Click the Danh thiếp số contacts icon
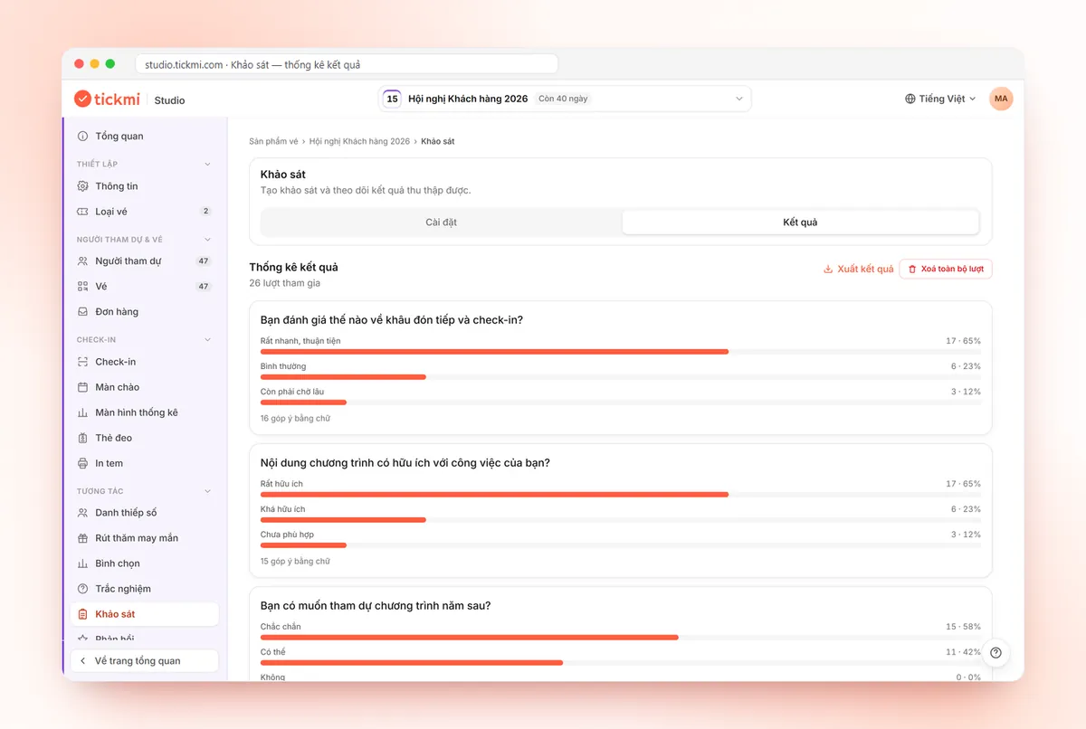 (82, 513)
